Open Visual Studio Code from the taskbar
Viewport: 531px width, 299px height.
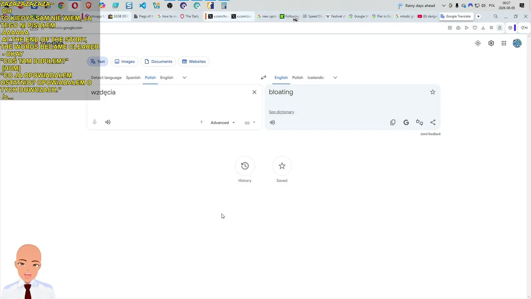143,6
